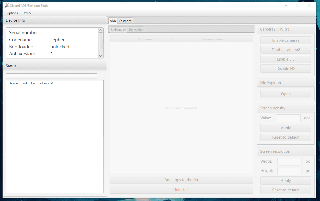The height and width of the screenshot is (201, 320).
Task: Open the Device menu
Action: tap(27, 13)
